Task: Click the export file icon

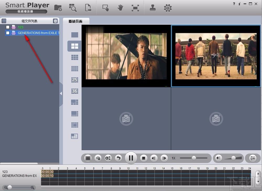Action: pos(88,8)
